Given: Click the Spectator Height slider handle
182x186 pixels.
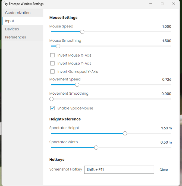Looking at the screenshot, I should pyautogui.click(x=125, y=133).
